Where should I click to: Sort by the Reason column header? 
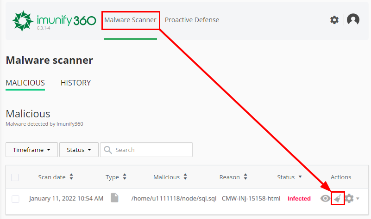point(233,177)
